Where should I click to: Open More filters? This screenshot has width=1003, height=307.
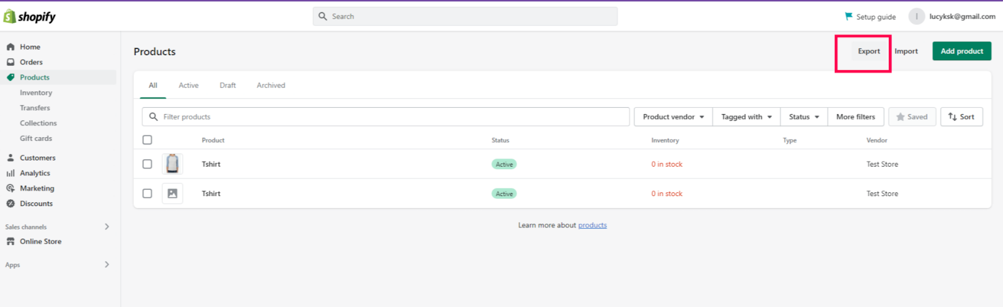[856, 117]
